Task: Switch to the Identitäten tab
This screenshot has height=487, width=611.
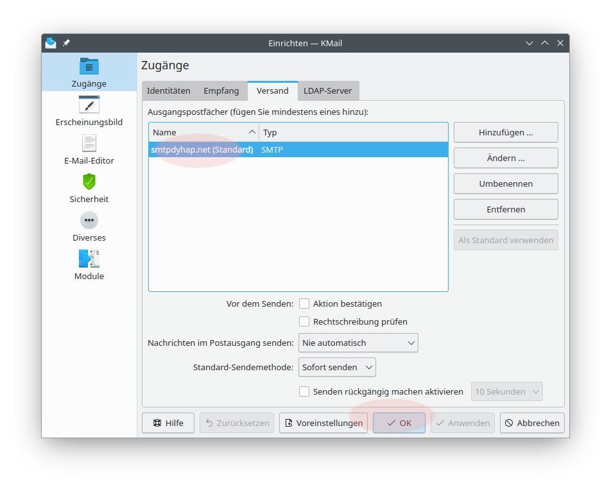Action: tap(169, 91)
